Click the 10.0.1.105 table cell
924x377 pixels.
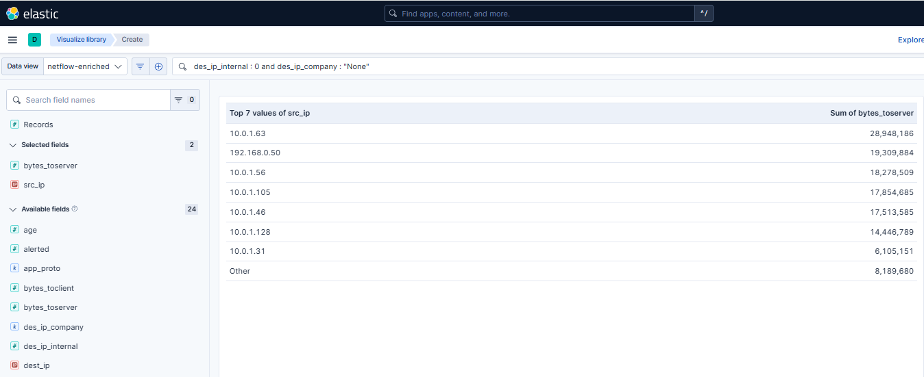click(x=250, y=192)
